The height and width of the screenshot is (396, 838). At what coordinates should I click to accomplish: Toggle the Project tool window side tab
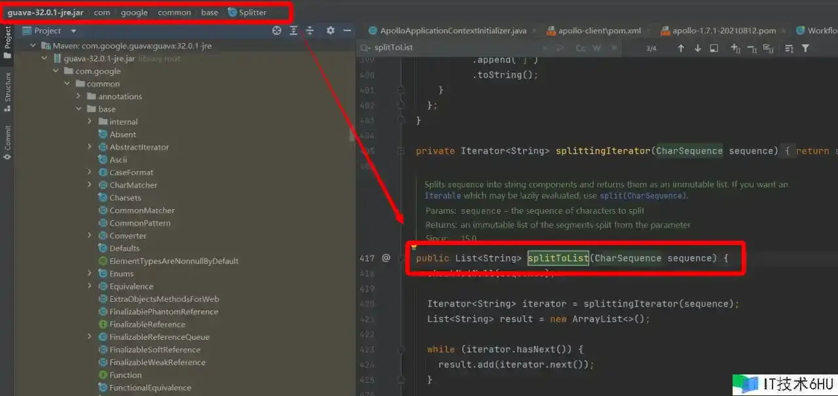7,42
